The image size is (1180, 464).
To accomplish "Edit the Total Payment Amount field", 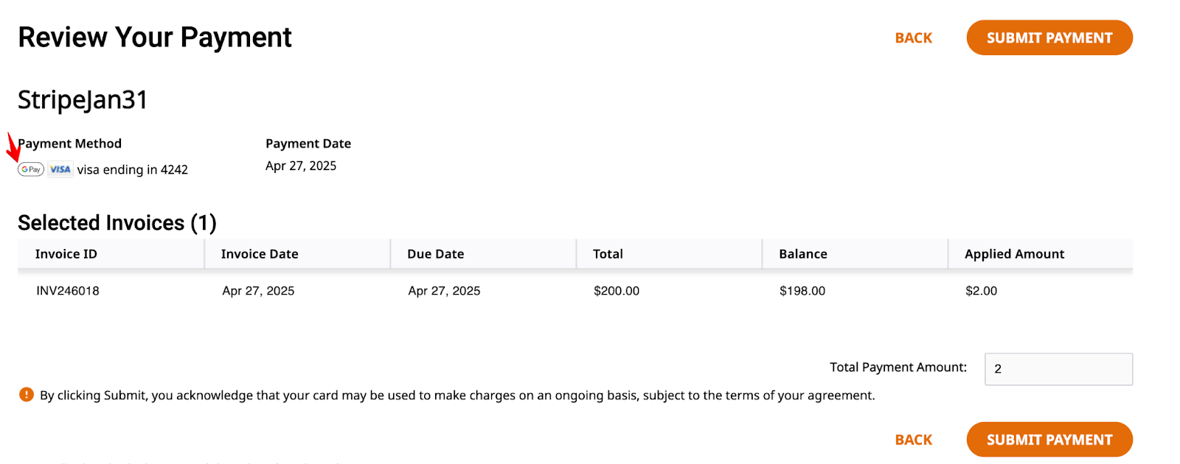I will click(x=1058, y=369).
